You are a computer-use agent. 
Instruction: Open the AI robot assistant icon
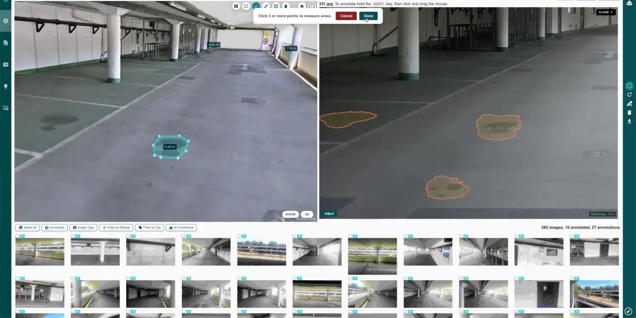coord(629,3)
